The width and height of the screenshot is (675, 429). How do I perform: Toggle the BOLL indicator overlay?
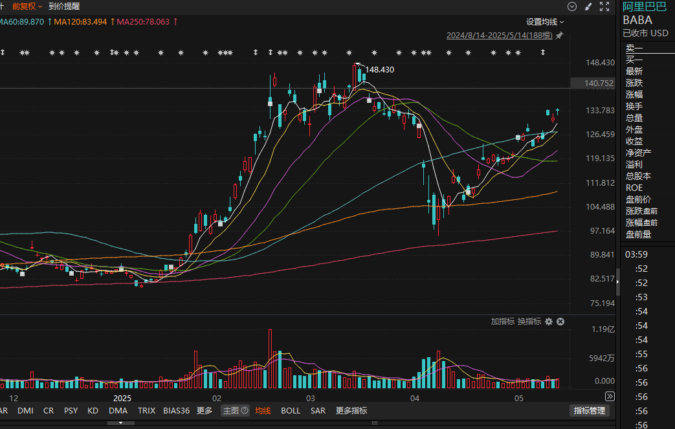point(291,411)
